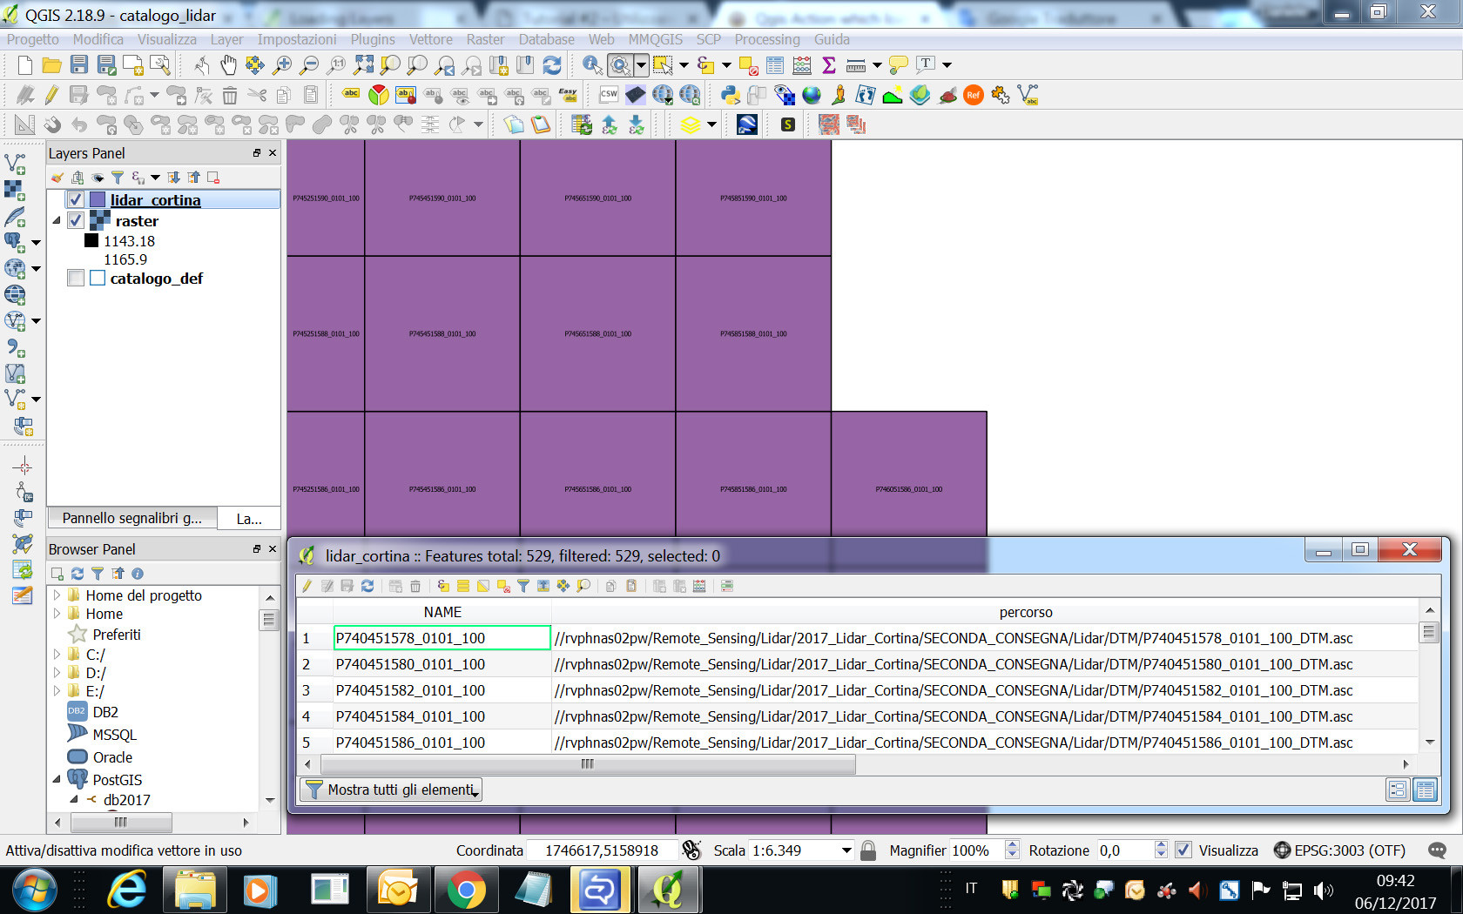1463x914 pixels.
Task: Open the Raster menu
Action: (485, 39)
